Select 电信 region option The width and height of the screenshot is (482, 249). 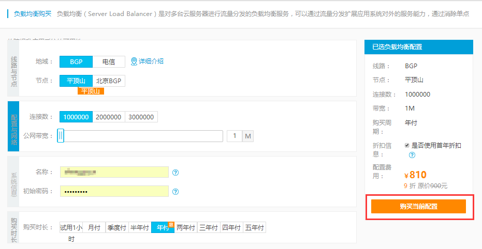pos(109,62)
